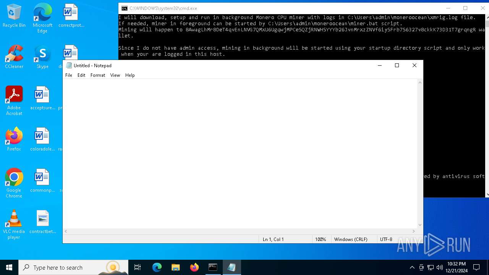Viewport: 489px width, 275px height.
Task: Minimize the Notepad window
Action: pos(380,65)
